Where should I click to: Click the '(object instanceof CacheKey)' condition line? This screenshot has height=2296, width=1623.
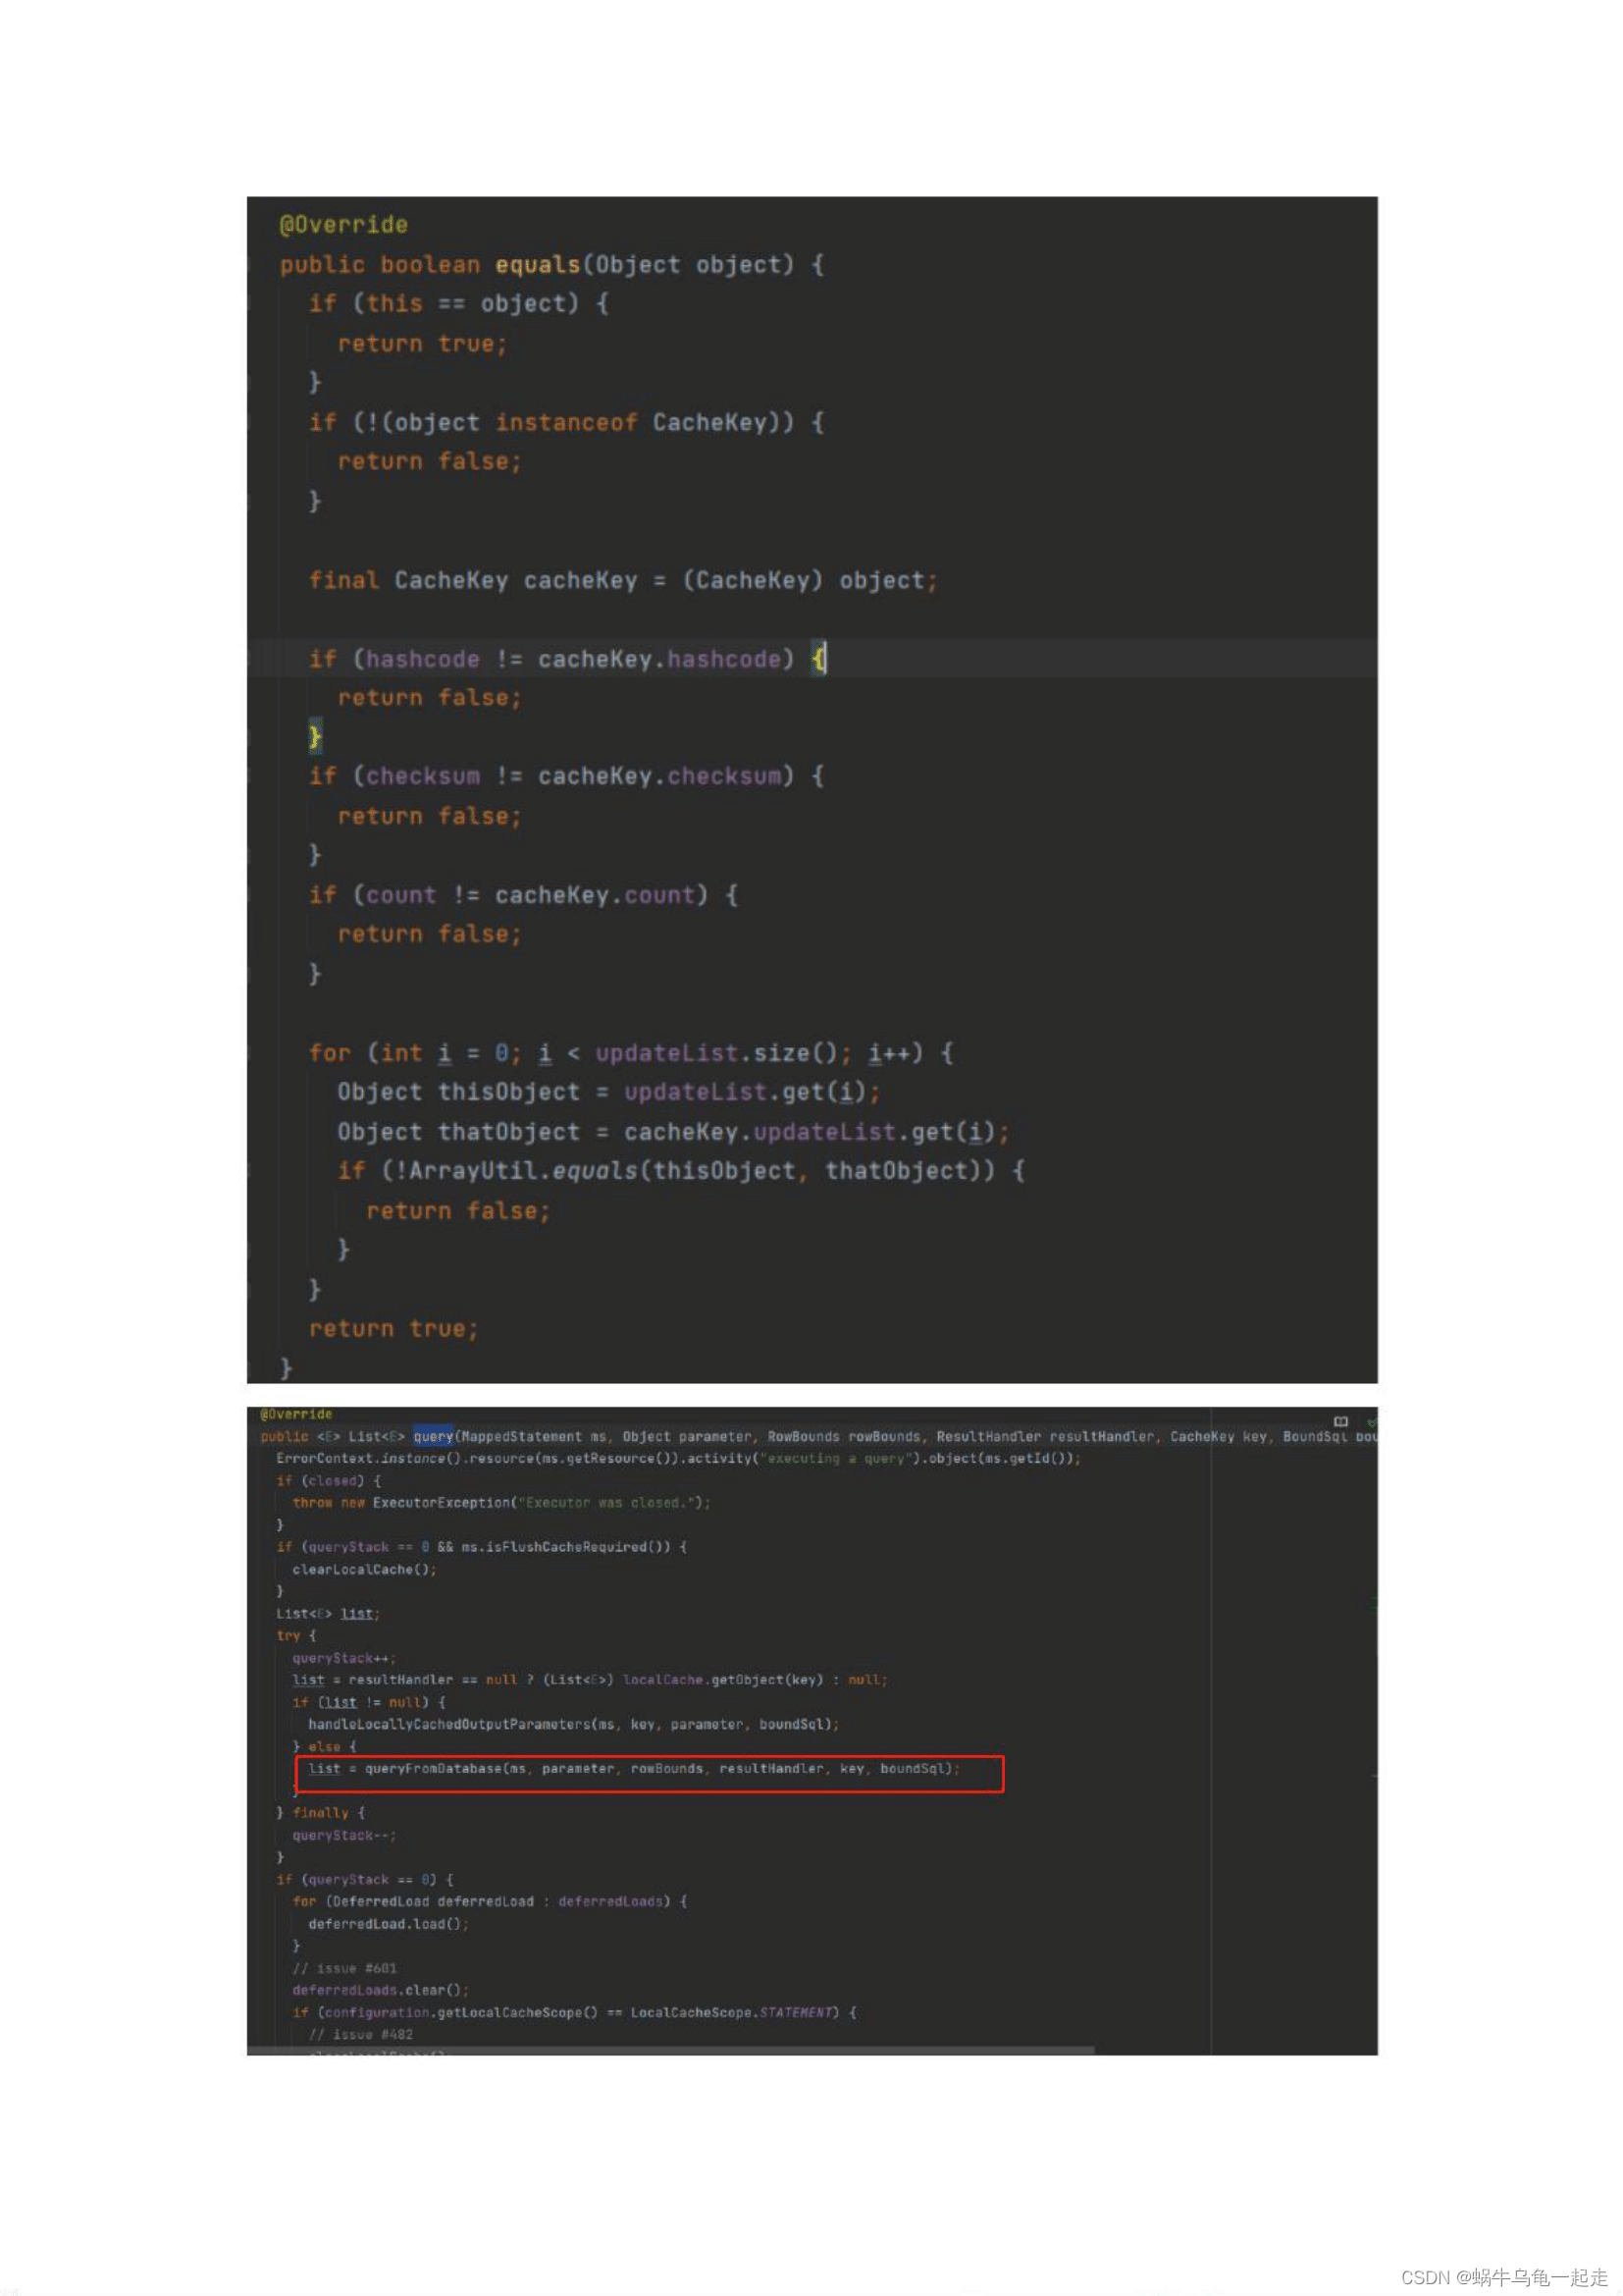click(566, 423)
